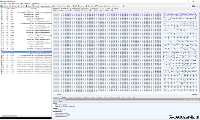Select the highlighted UploadData.aspx session row
Screen dimensions: 200x120
pyautogui.click(x=26, y=52)
